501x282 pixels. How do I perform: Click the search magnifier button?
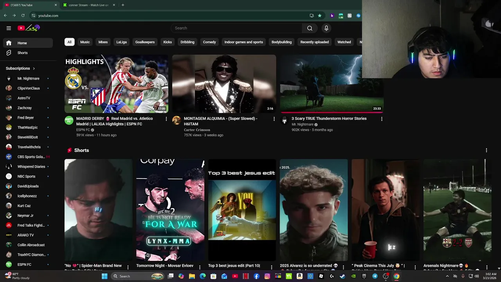coord(310,28)
